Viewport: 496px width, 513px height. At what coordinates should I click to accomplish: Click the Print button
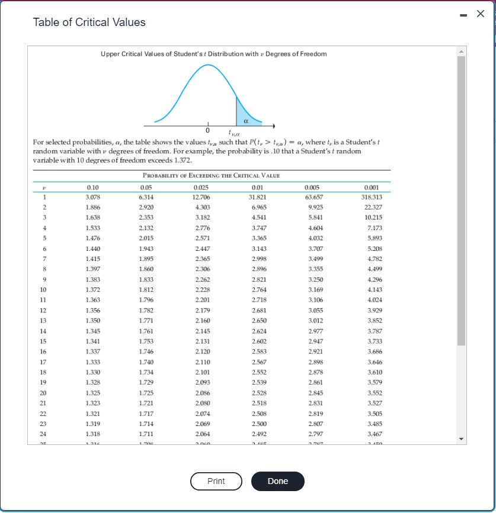point(216,481)
